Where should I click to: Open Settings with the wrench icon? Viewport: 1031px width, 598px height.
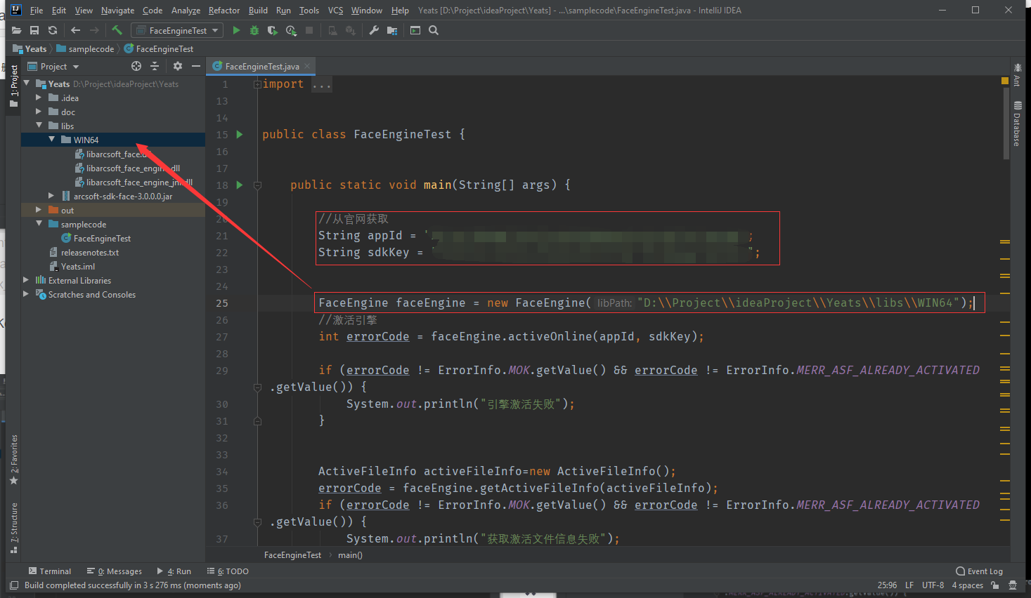(374, 30)
